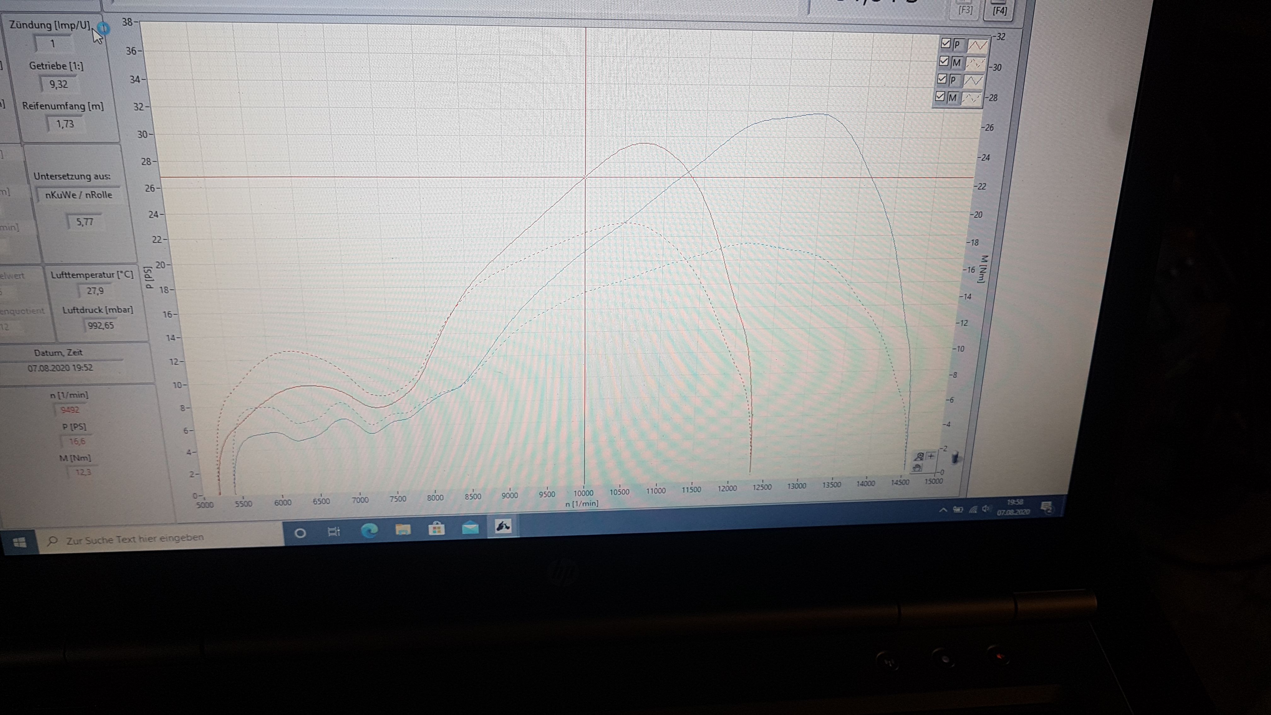
Task: Click the Getriebe ratio field 9,32
Action: [x=59, y=84]
